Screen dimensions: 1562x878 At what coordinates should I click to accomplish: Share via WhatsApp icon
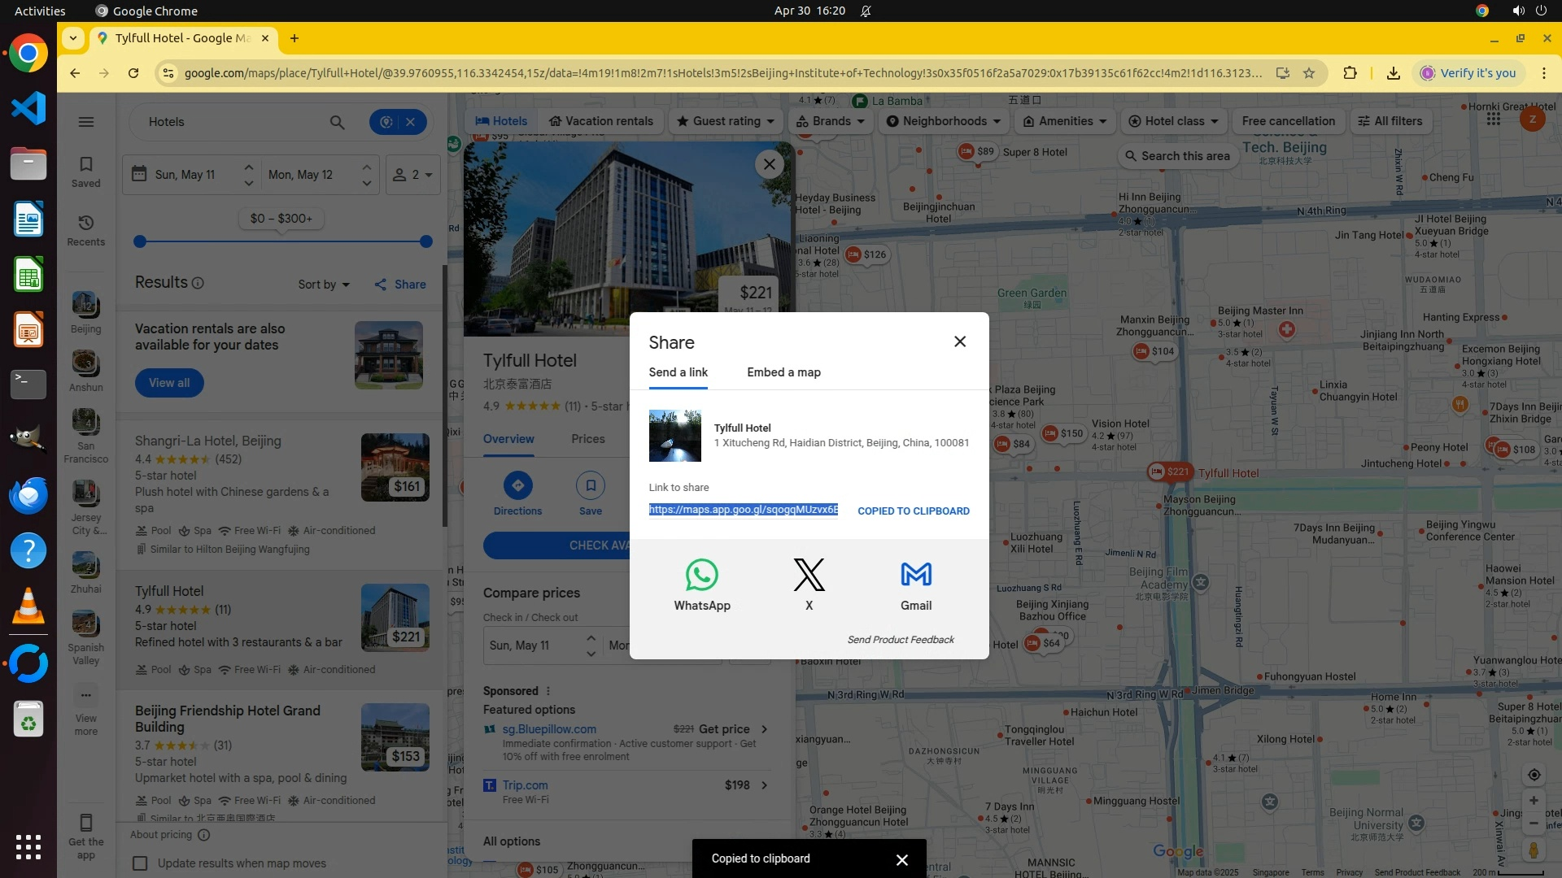click(701, 576)
